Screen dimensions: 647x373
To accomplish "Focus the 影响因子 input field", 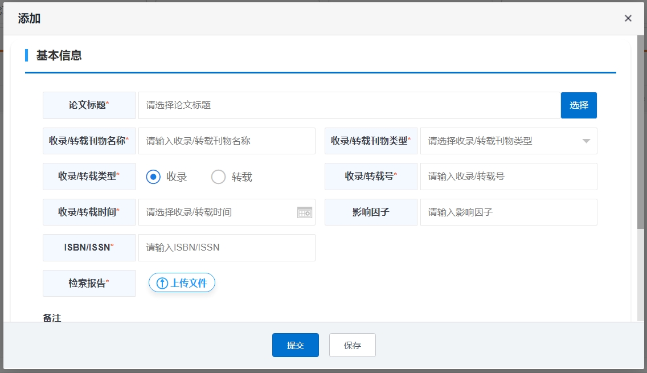I will [x=508, y=212].
